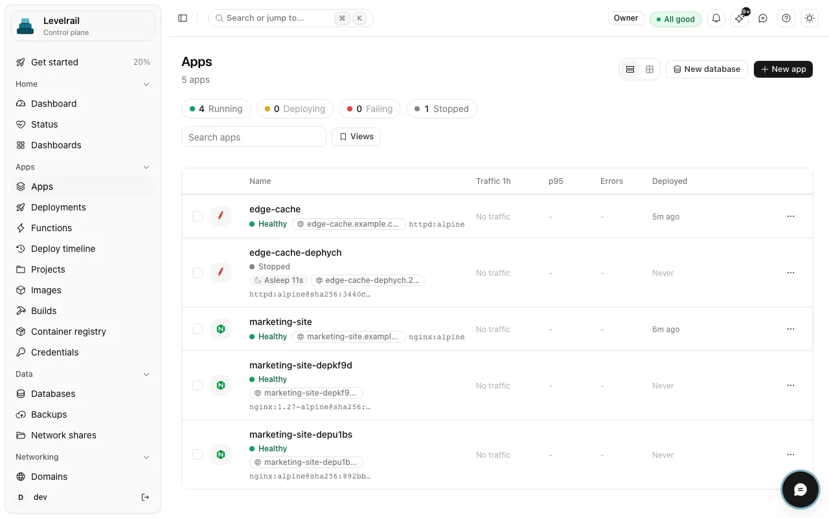Collapse the Data sidebar section

tap(83, 374)
